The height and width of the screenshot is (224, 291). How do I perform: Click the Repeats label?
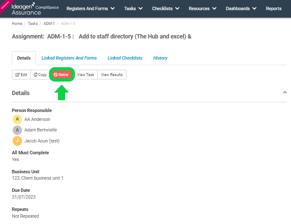point(20,209)
